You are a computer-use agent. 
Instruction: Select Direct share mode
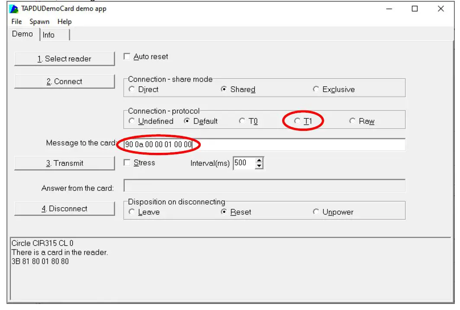[x=132, y=90]
